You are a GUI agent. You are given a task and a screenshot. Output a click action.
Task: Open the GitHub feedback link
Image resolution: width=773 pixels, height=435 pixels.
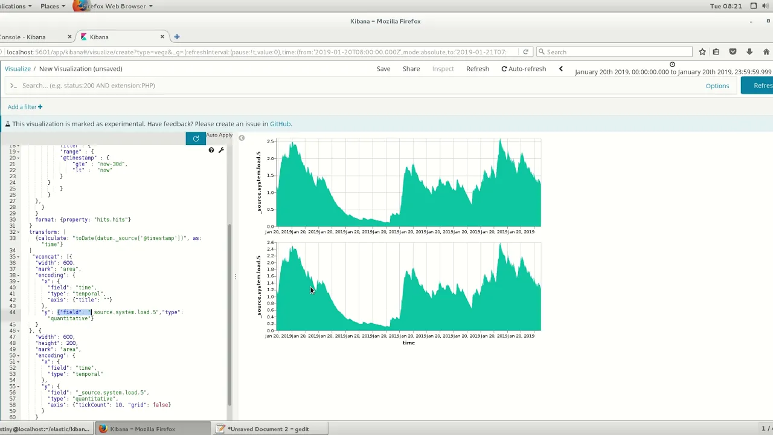(280, 124)
